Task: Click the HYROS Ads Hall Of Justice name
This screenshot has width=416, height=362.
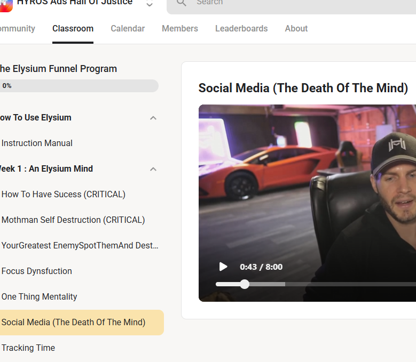Action: click(75, 3)
